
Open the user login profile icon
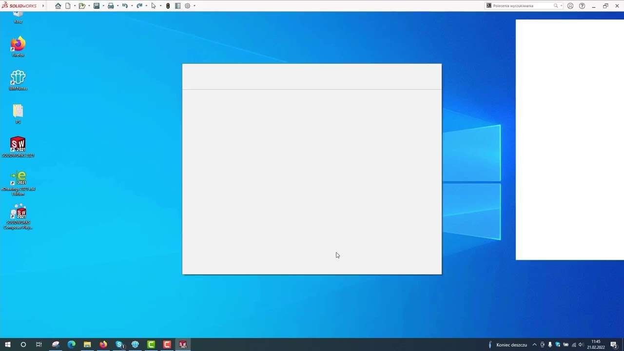click(570, 6)
